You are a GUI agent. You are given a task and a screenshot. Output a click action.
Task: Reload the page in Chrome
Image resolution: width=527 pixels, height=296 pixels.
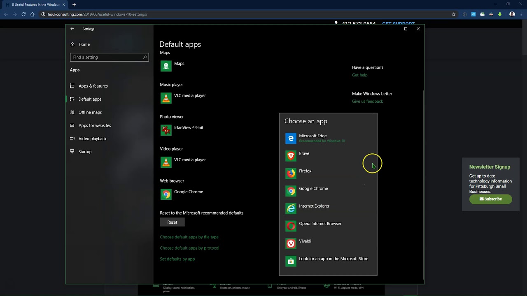point(23,14)
